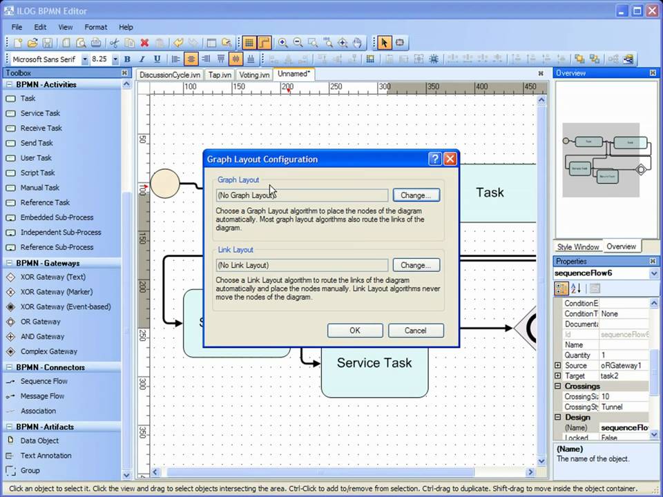Switch to the Style Window tab

click(578, 247)
